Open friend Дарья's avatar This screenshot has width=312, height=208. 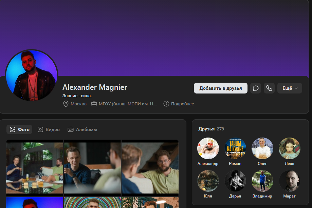235,181
